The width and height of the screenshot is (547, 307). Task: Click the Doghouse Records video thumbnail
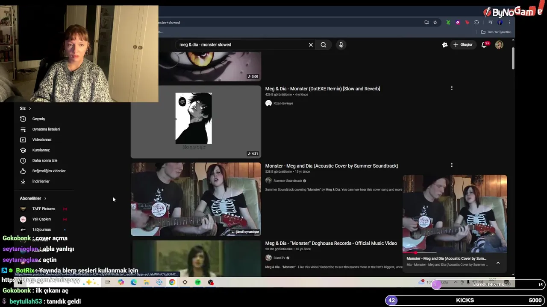196,258
